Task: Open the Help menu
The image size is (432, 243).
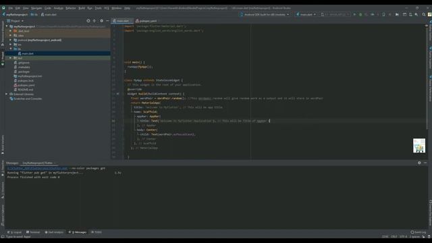Action: click(127, 8)
